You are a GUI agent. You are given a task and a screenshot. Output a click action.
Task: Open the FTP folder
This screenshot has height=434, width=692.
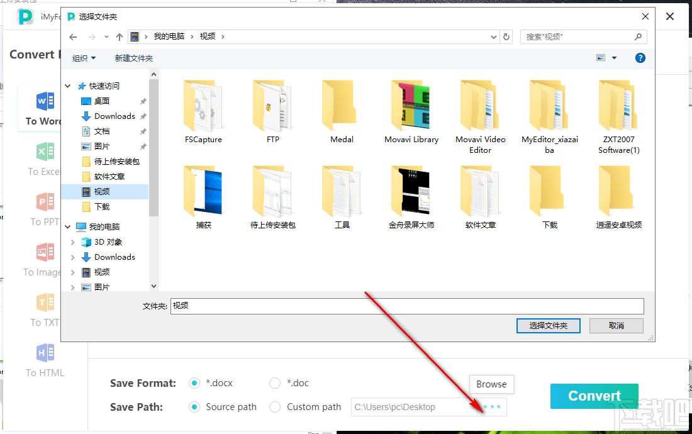click(272, 113)
